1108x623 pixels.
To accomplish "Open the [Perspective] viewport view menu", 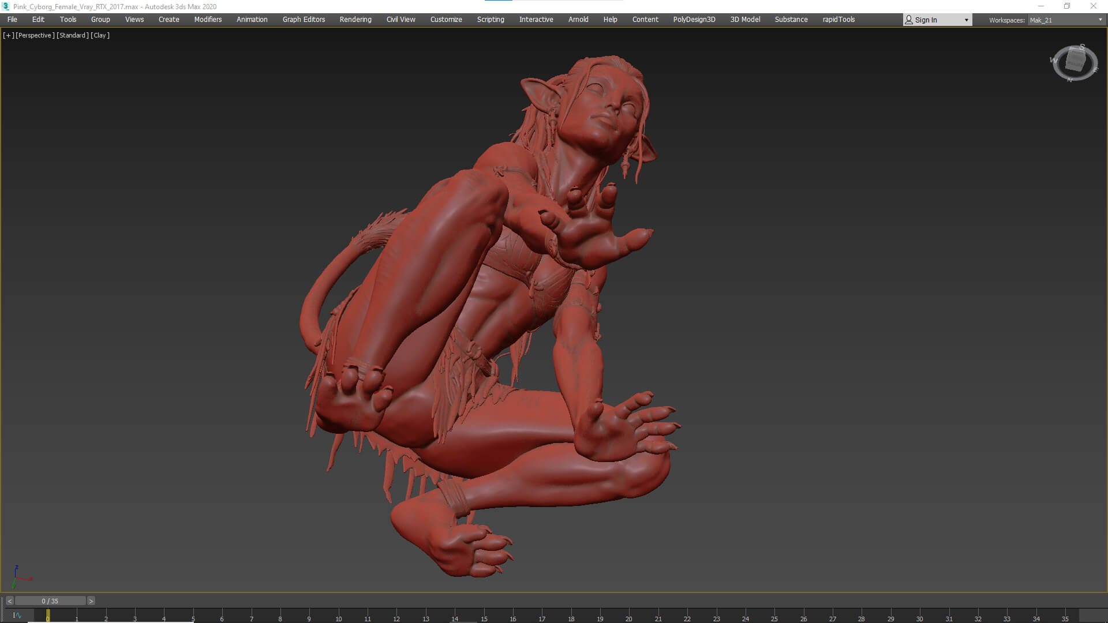I will 35,35.
